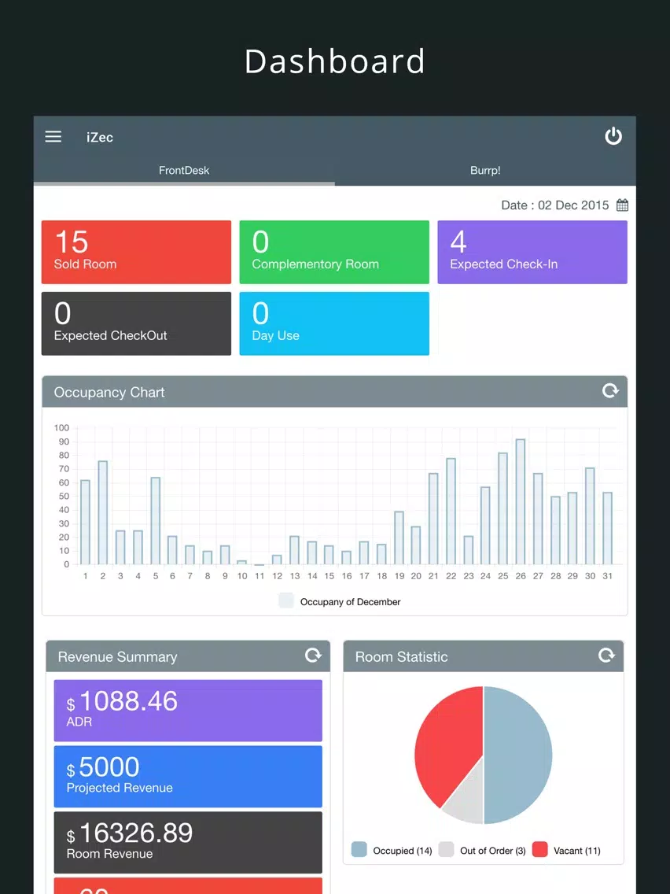670x894 pixels.
Task: Click the occupancy bar for day 25
Action: click(503, 508)
